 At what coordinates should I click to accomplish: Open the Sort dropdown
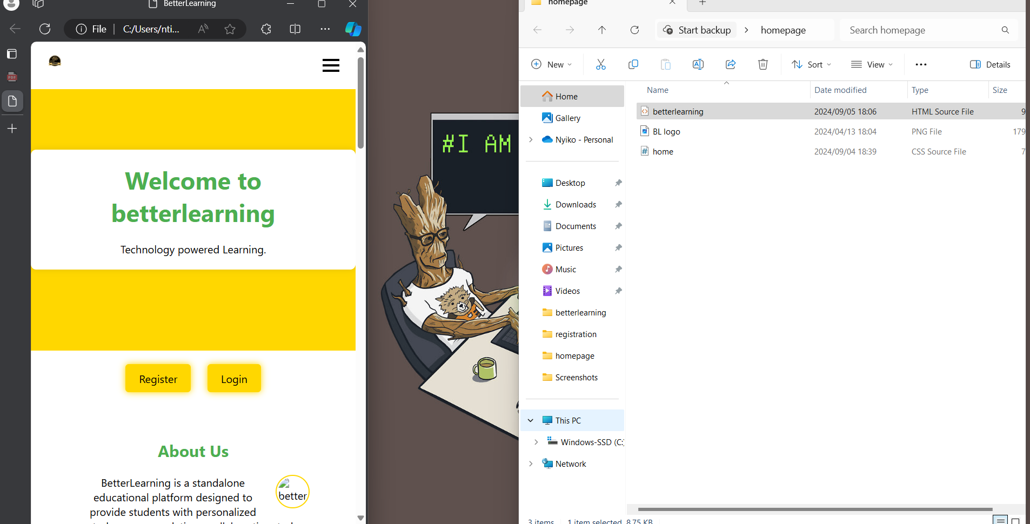pyautogui.click(x=812, y=64)
